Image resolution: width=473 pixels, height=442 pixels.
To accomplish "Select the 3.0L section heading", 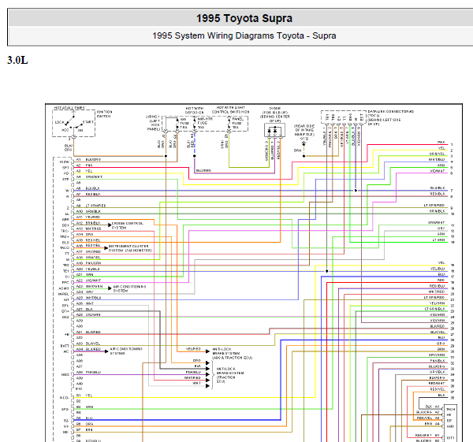I will [17, 61].
